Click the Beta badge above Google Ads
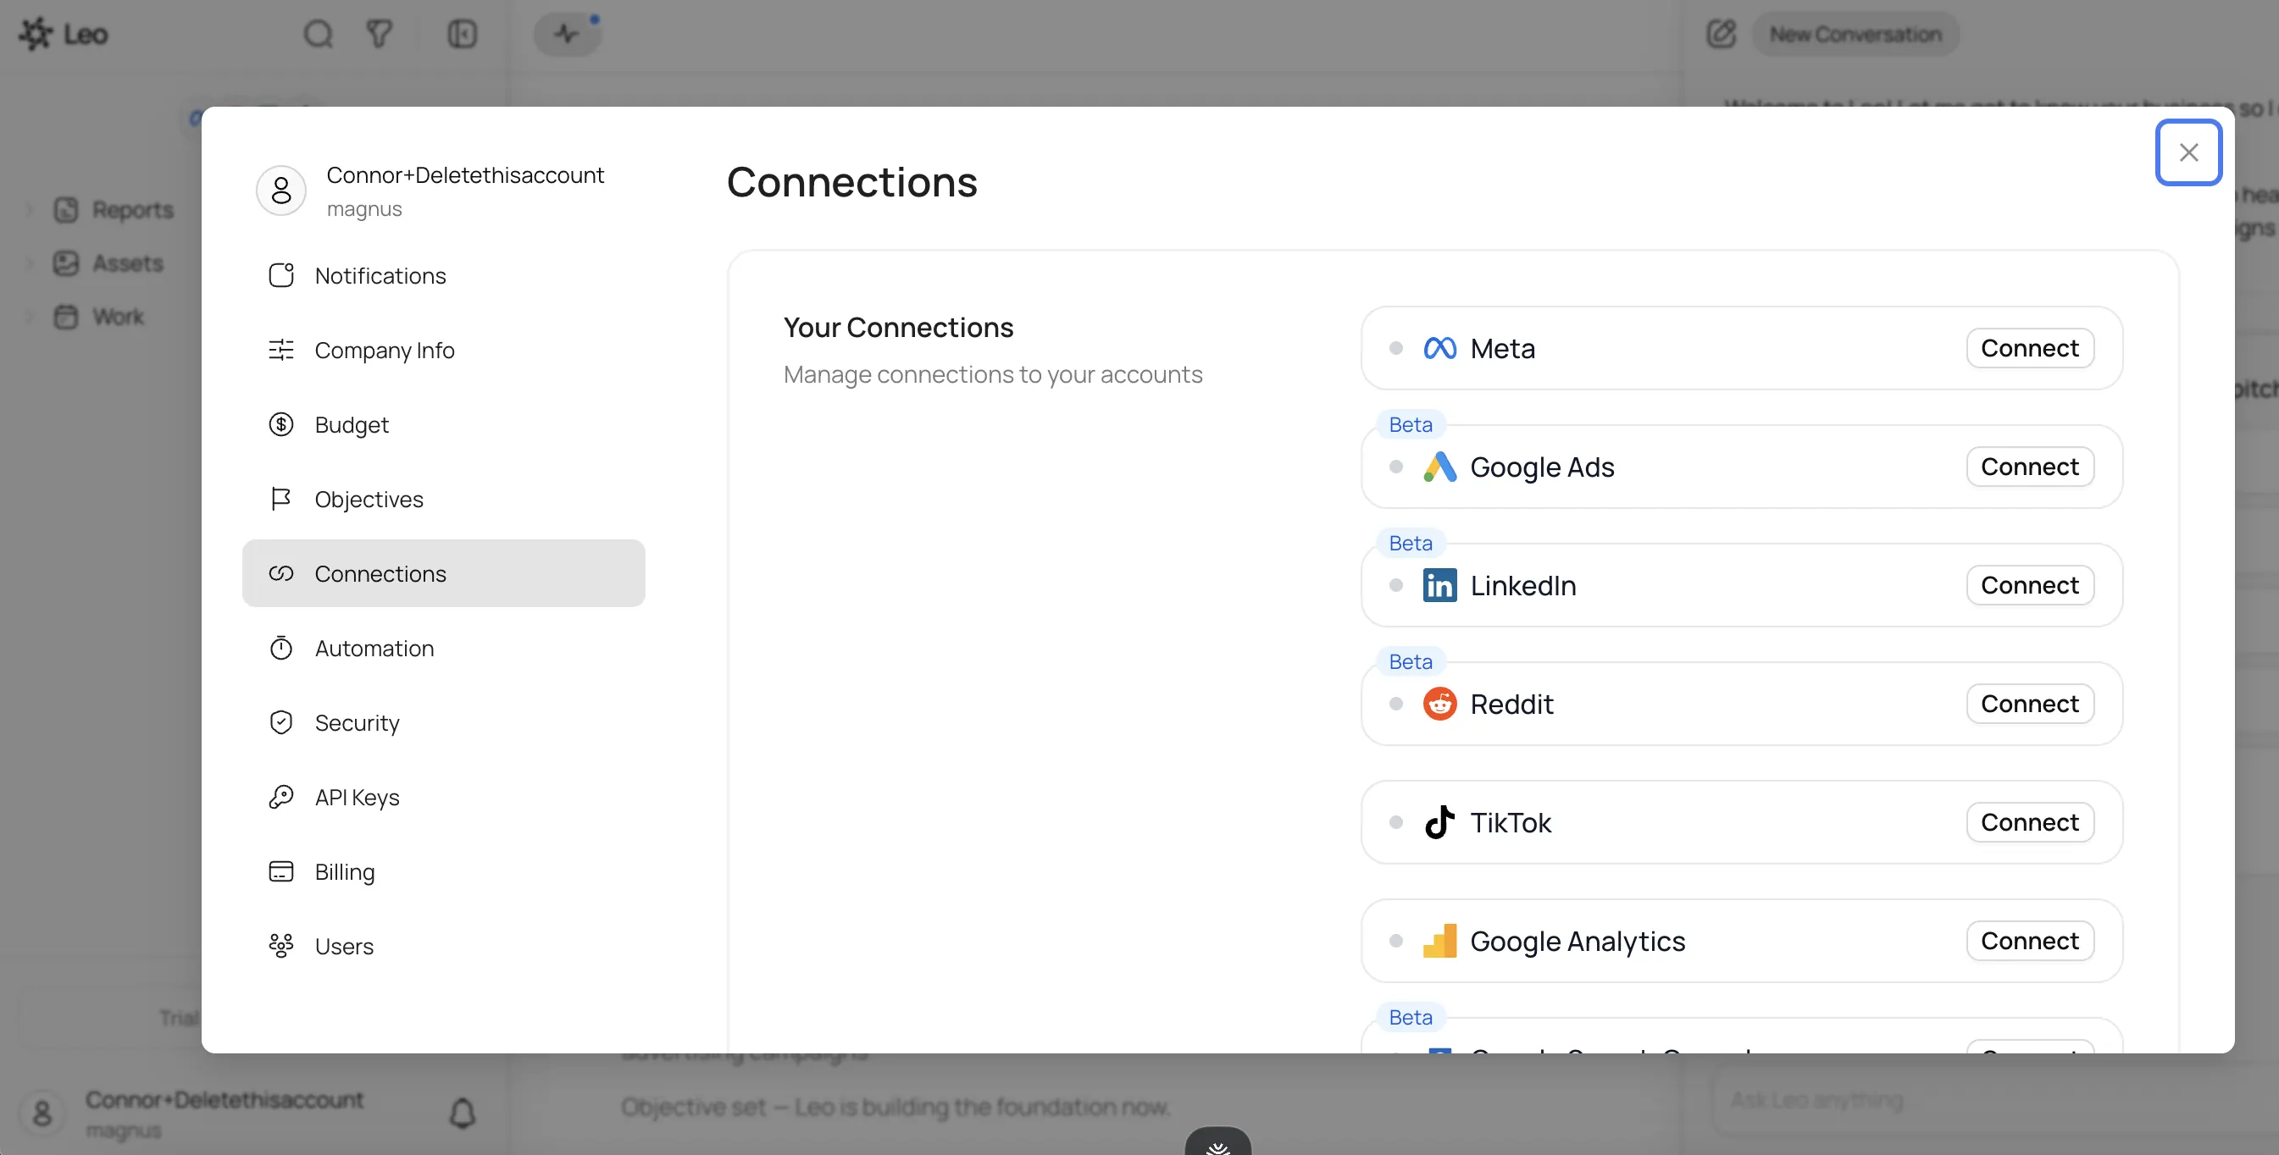2279x1155 pixels. point(1411,425)
